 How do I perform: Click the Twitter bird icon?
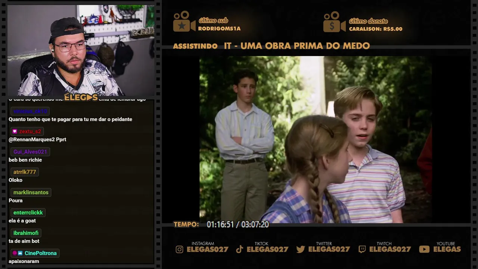coord(301,250)
